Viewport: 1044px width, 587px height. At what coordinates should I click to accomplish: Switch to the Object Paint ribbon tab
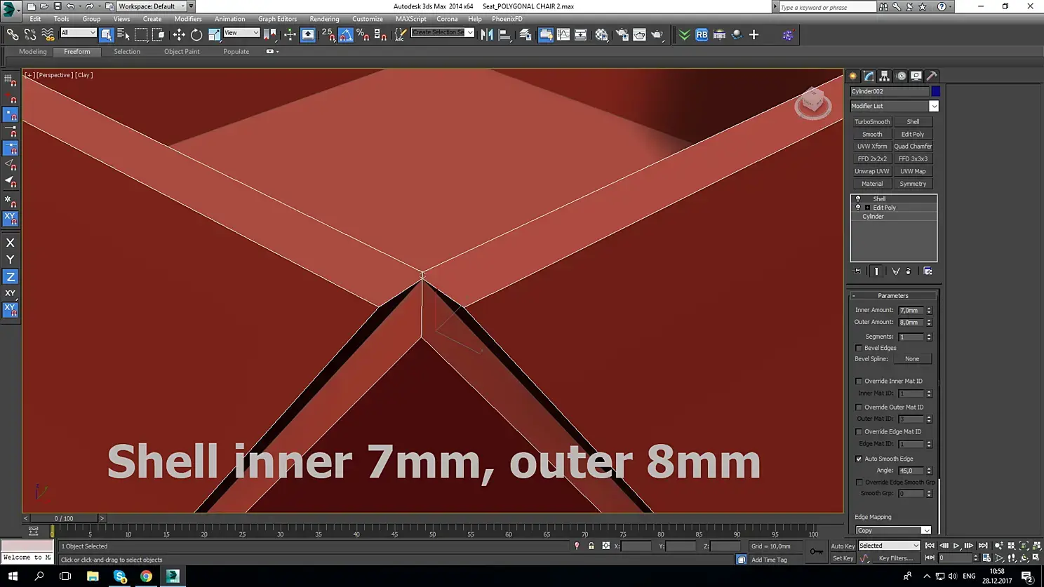click(x=182, y=52)
